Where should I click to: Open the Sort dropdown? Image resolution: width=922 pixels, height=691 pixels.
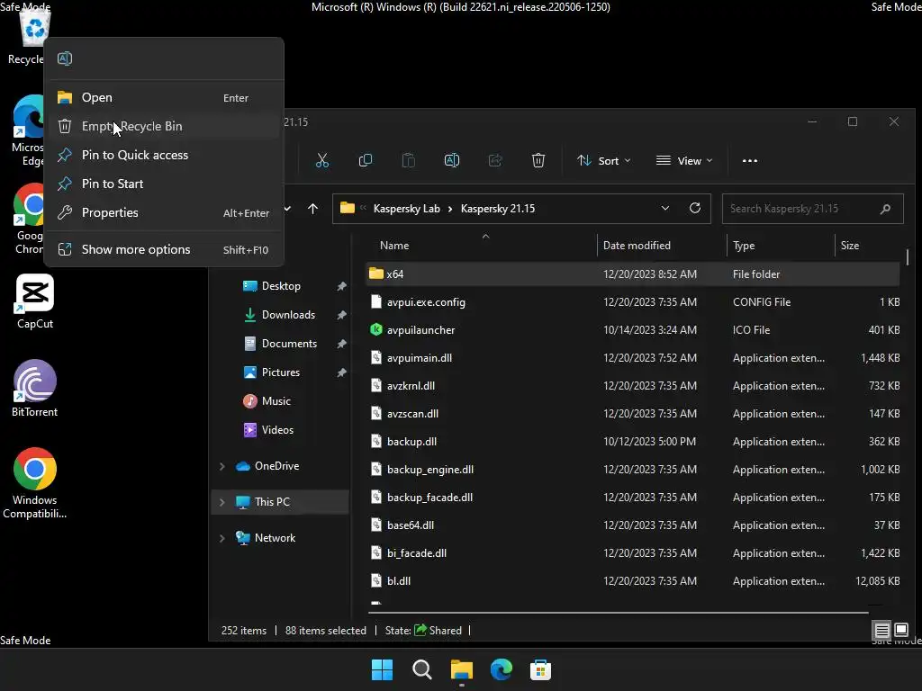(604, 161)
